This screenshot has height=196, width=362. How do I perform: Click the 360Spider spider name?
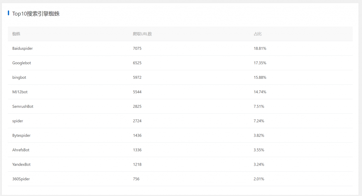21,179
